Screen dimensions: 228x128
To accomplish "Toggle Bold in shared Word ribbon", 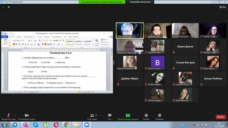I will coord(14,44).
